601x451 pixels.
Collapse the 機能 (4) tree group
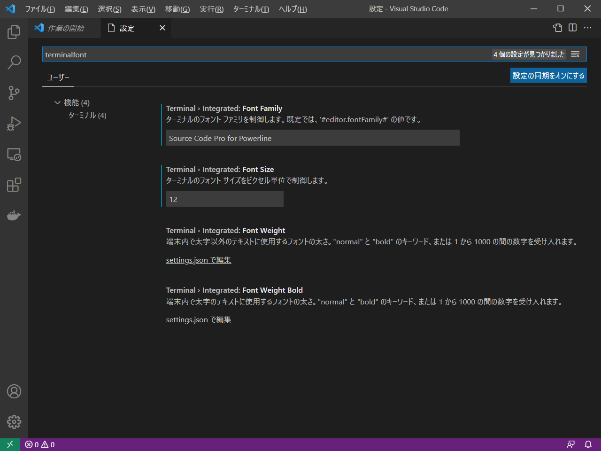click(58, 102)
